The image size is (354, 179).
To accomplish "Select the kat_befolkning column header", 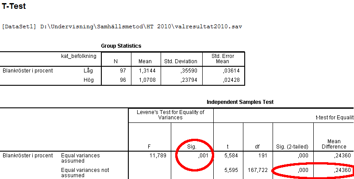I will [78, 56].
